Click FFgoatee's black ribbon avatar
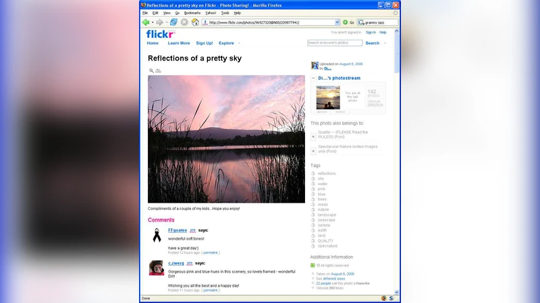The image size is (540, 303). click(157, 235)
